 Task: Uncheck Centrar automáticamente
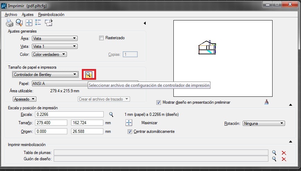[x=130, y=132]
